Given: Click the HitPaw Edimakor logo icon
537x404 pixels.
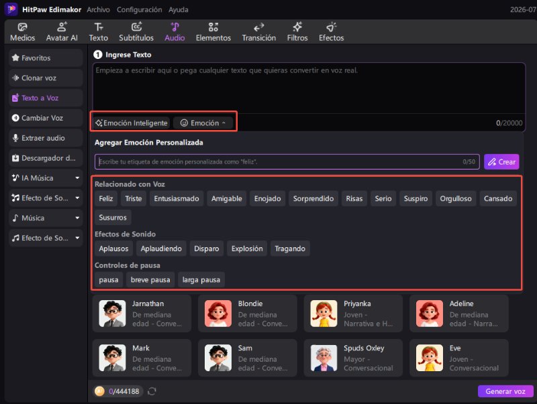Looking at the screenshot, I should pyautogui.click(x=11, y=9).
